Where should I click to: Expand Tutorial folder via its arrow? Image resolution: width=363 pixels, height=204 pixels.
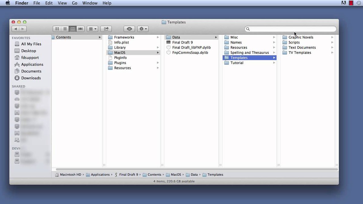[x=274, y=63]
